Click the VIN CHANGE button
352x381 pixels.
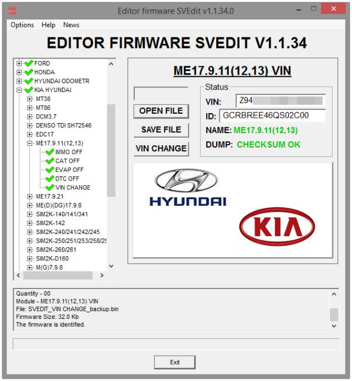(161, 149)
